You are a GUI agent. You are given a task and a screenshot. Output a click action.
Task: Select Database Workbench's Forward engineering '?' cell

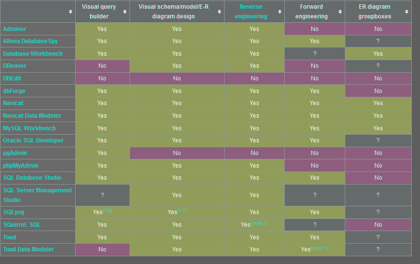(x=315, y=54)
